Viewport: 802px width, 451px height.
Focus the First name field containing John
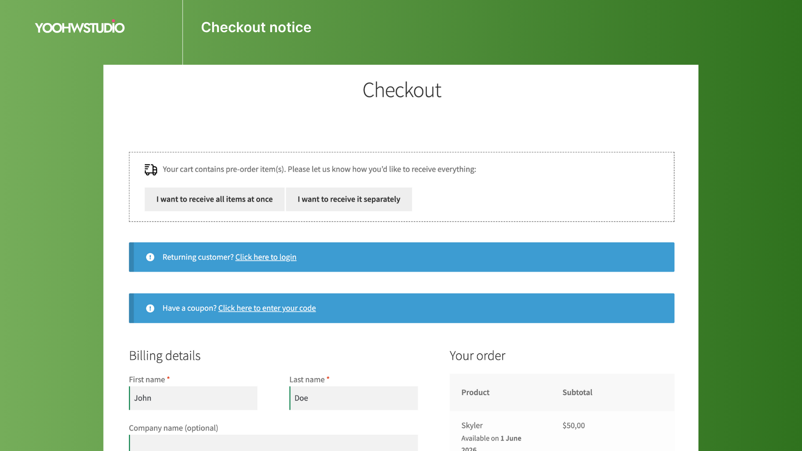point(193,398)
